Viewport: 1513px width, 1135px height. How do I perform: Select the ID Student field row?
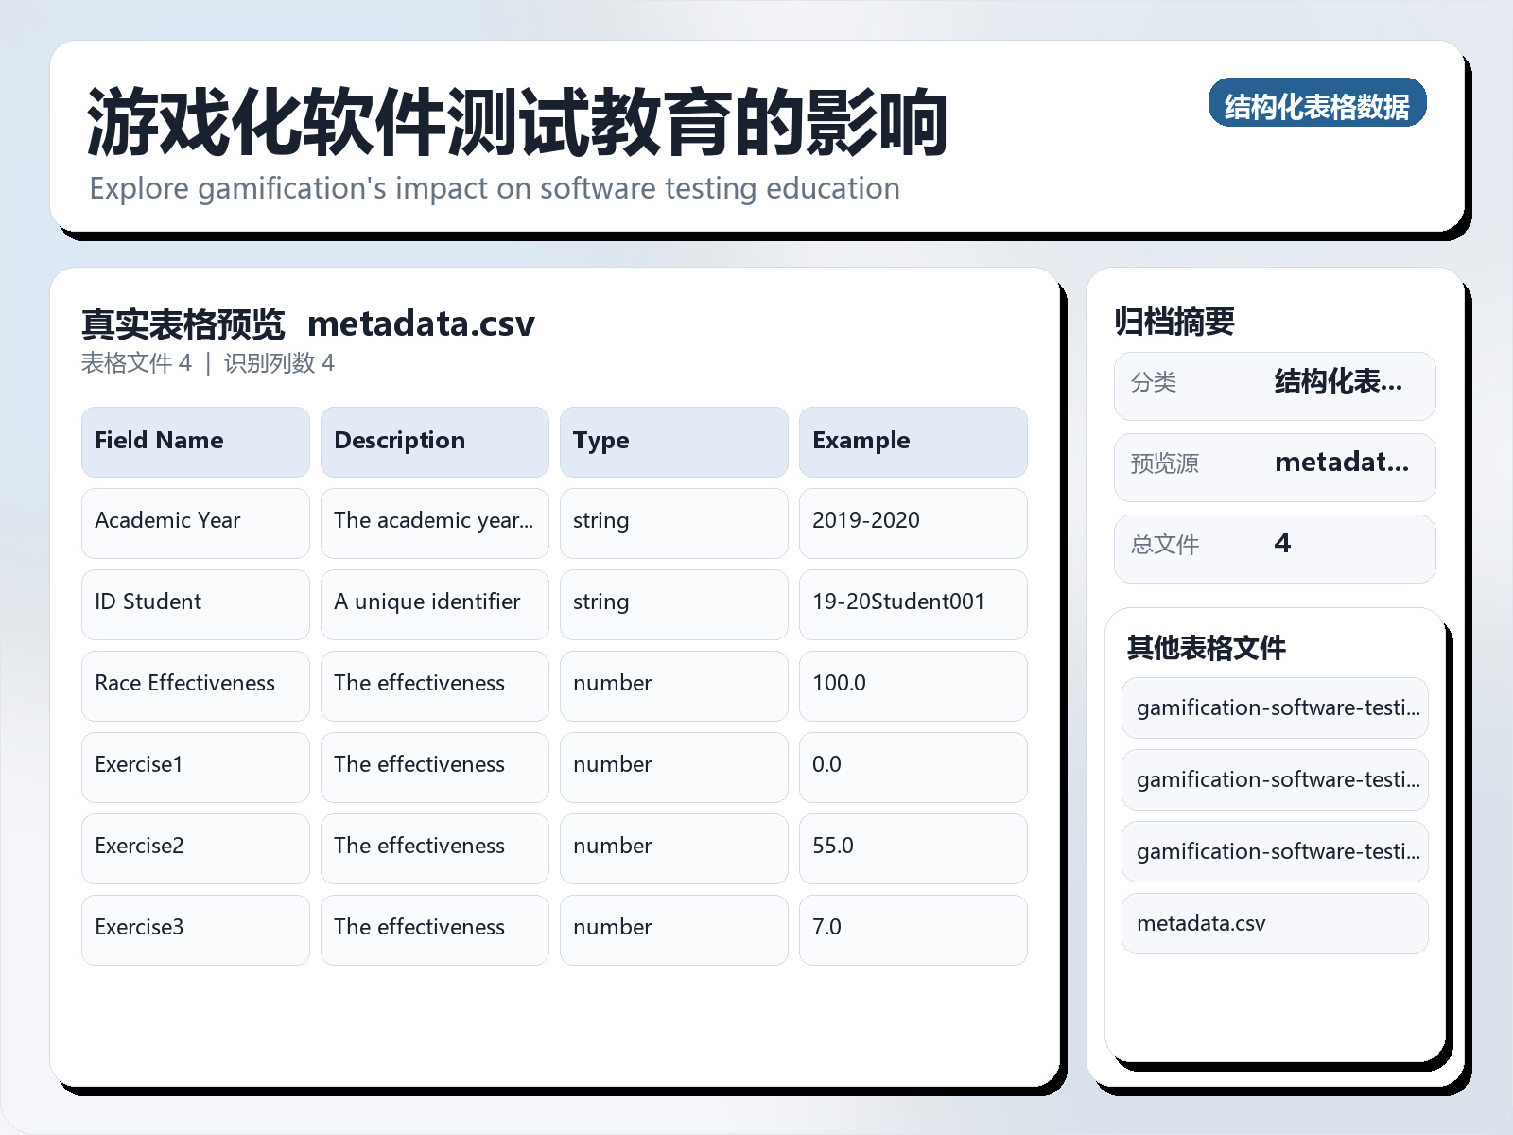coord(148,602)
